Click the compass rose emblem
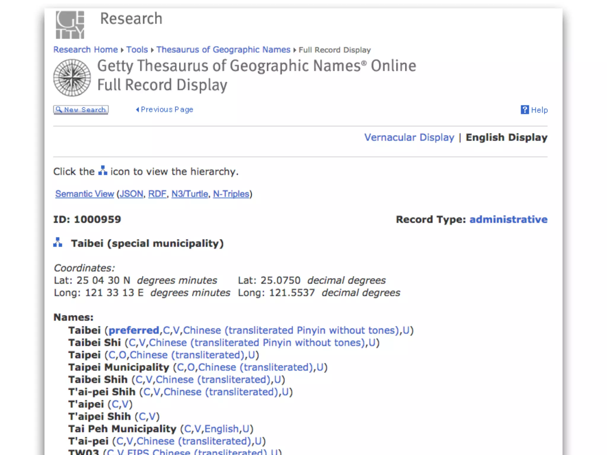Screen dimensions: 607x455 pyautogui.click(x=72, y=78)
